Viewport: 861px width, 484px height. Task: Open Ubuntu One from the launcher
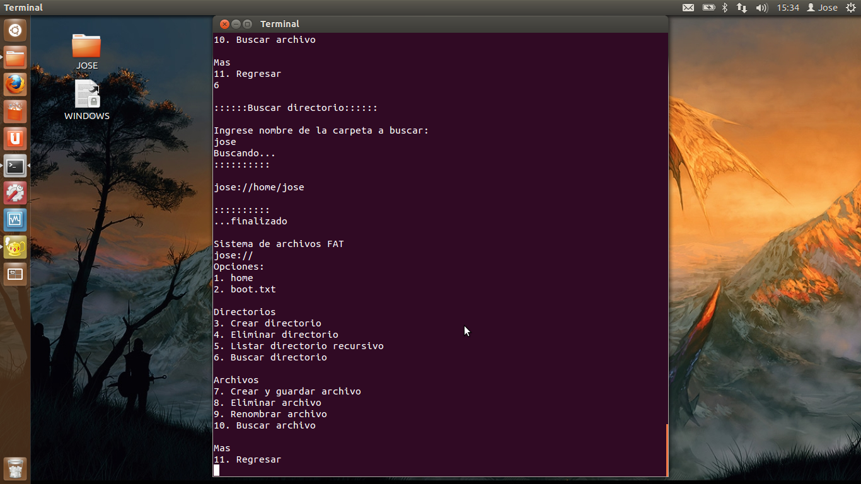point(15,139)
